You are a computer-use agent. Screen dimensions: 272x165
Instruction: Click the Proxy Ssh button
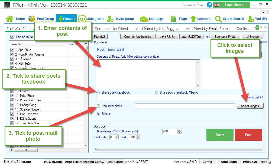250,162
